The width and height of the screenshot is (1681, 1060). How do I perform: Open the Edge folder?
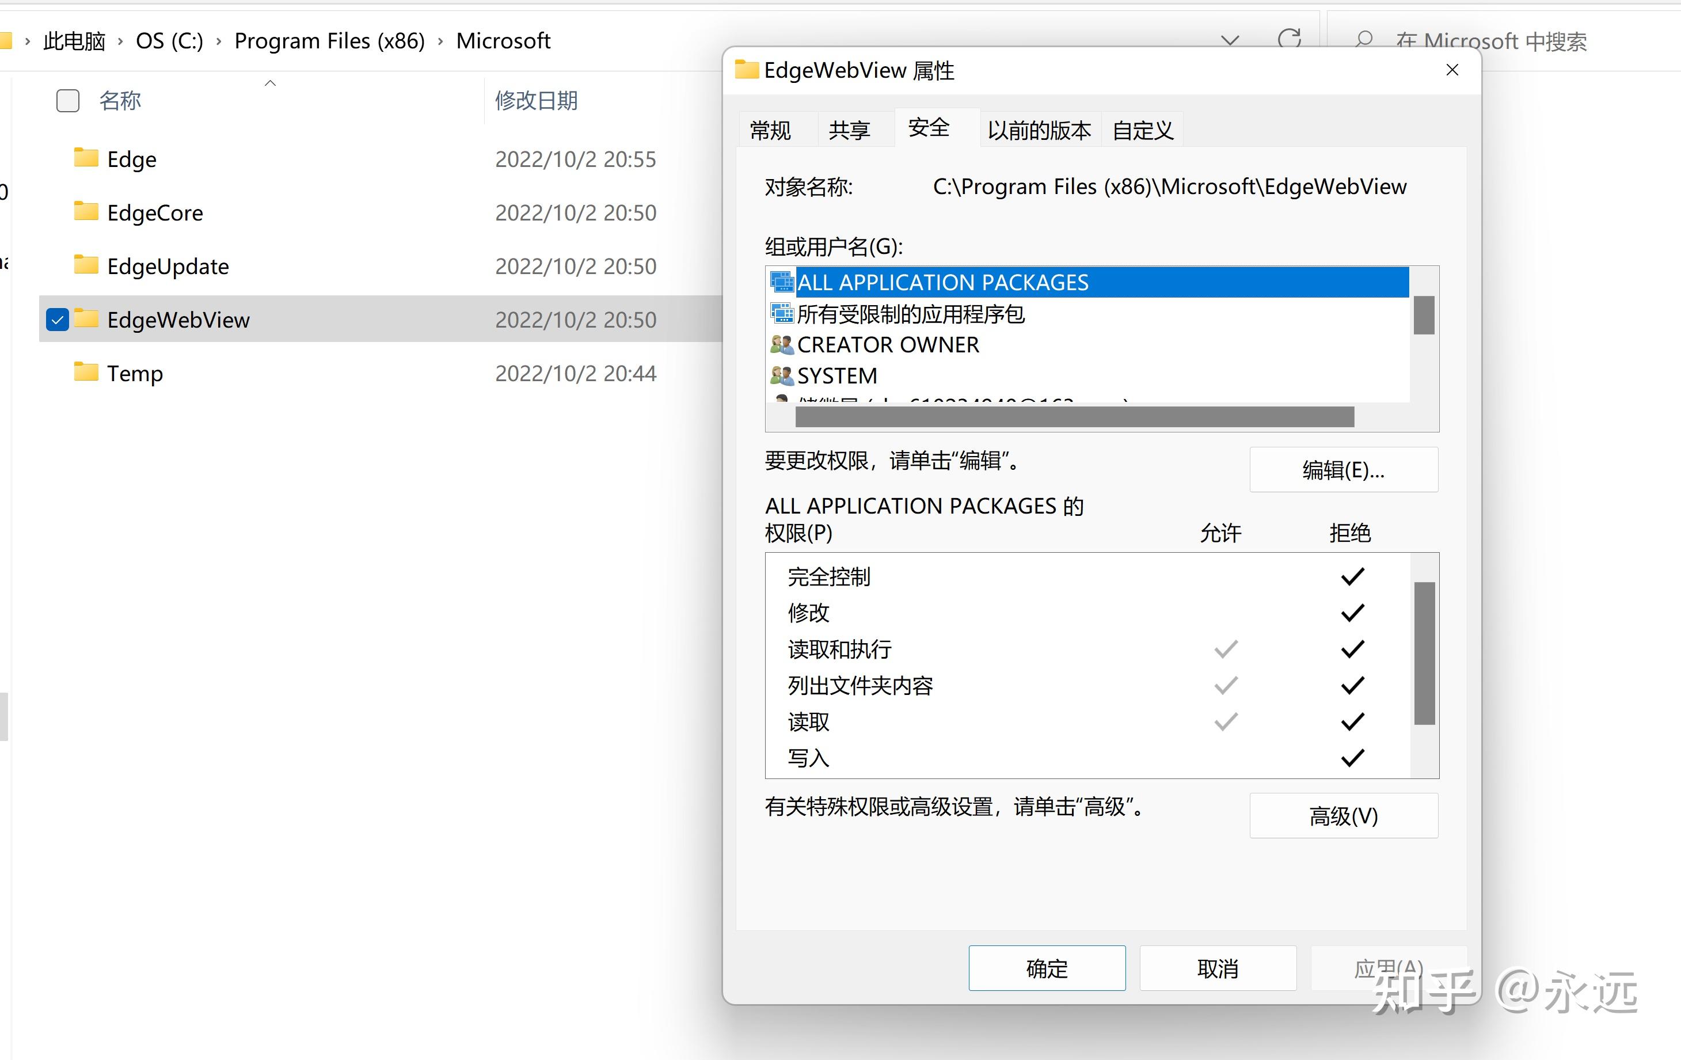[132, 159]
